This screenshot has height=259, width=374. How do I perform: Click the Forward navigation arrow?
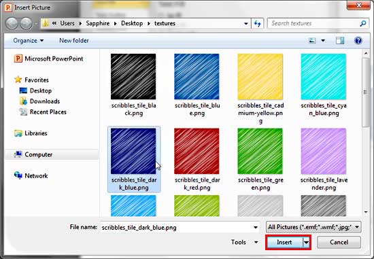[x=26, y=23]
